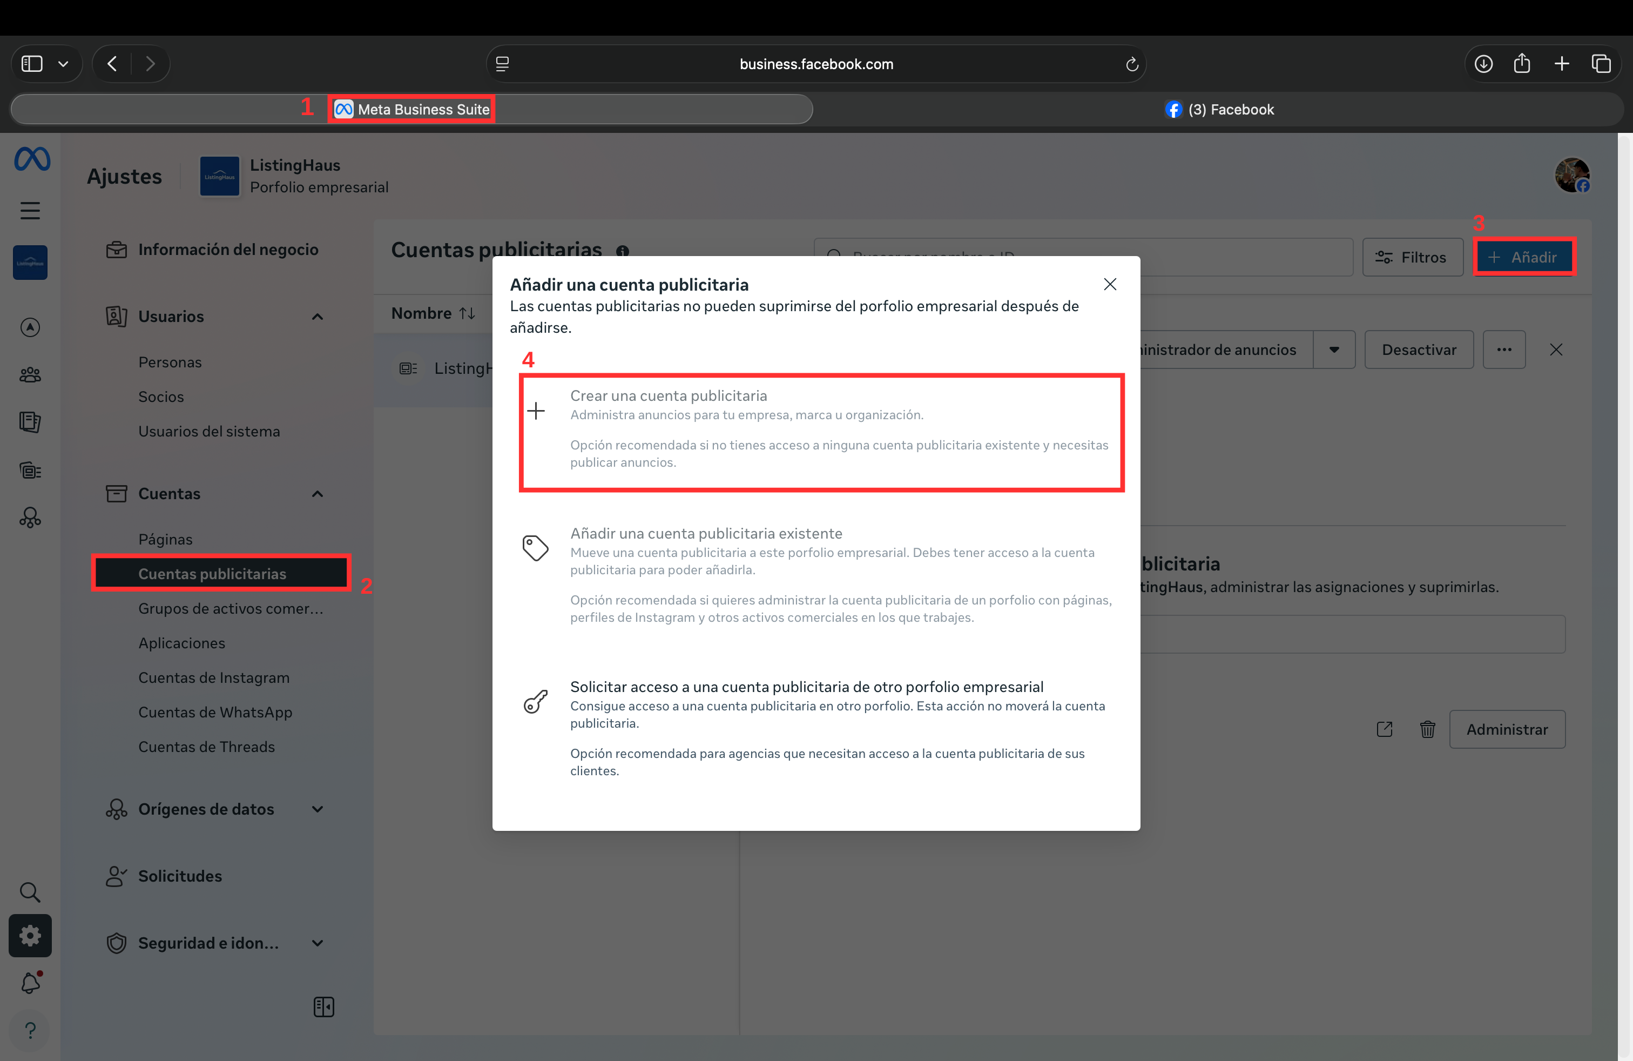The image size is (1633, 1061).
Task: Click the business.facebook.com address bar
Action: point(816,64)
